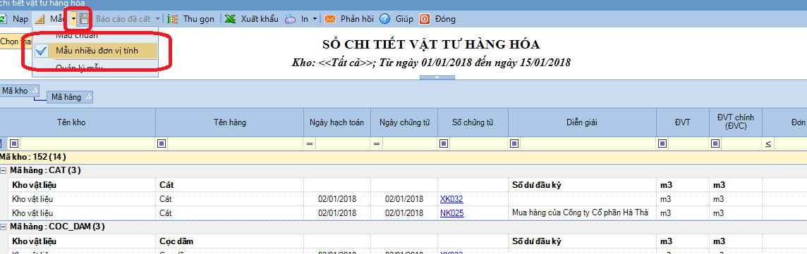Select Số dư đầu kỳ cell in Cát row
This screenshot has width=807, height=254.
(582, 184)
